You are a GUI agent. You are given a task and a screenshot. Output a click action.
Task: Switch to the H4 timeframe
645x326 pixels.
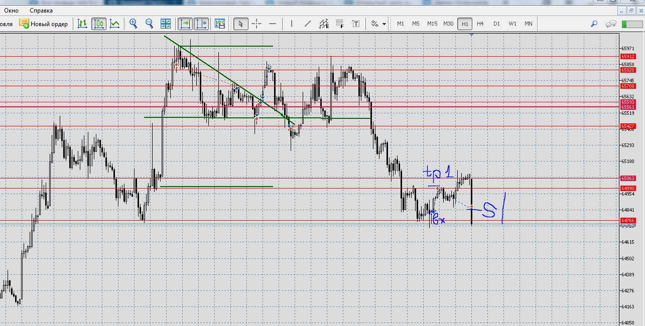[480, 24]
